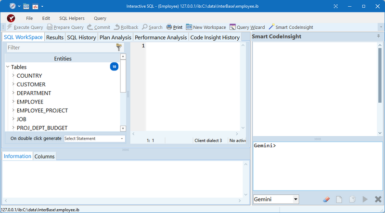Click the copy pages icon in CodeInsight
The width and height of the screenshot is (385, 213).
coord(352,199)
